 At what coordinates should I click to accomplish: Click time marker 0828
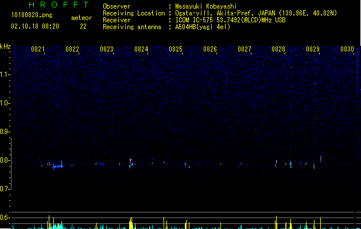click(x=278, y=49)
